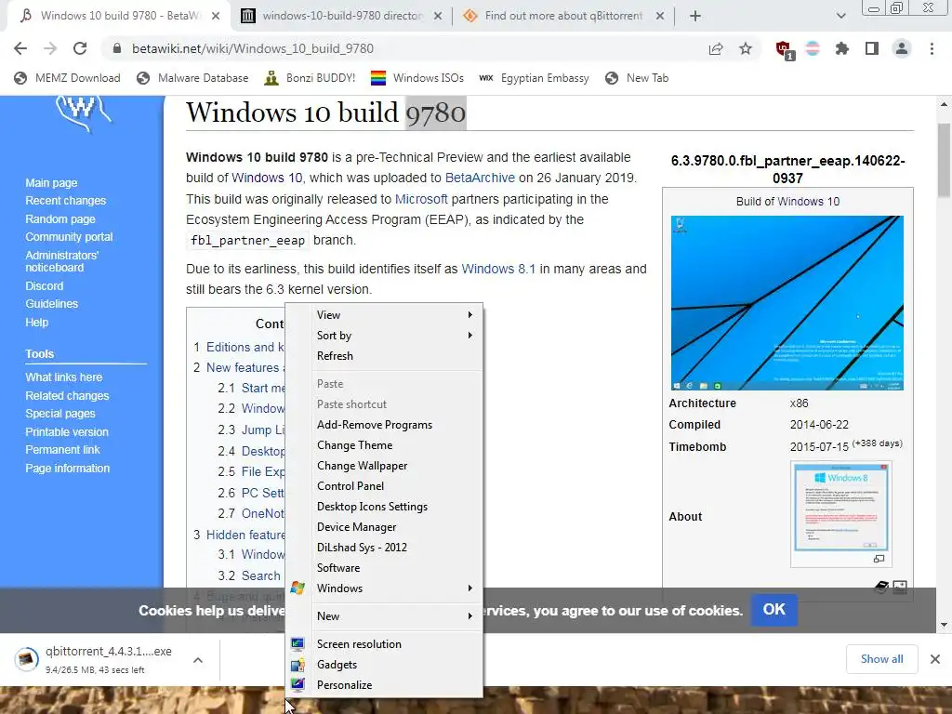The width and height of the screenshot is (952, 714).
Task: Close the Windows 10 build 9780 tab
Action: (x=216, y=16)
